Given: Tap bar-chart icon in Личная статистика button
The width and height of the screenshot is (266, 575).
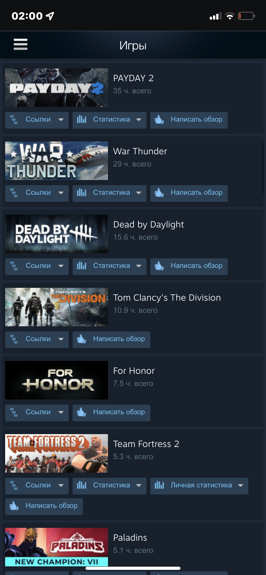Looking at the screenshot, I should (159, 485).
